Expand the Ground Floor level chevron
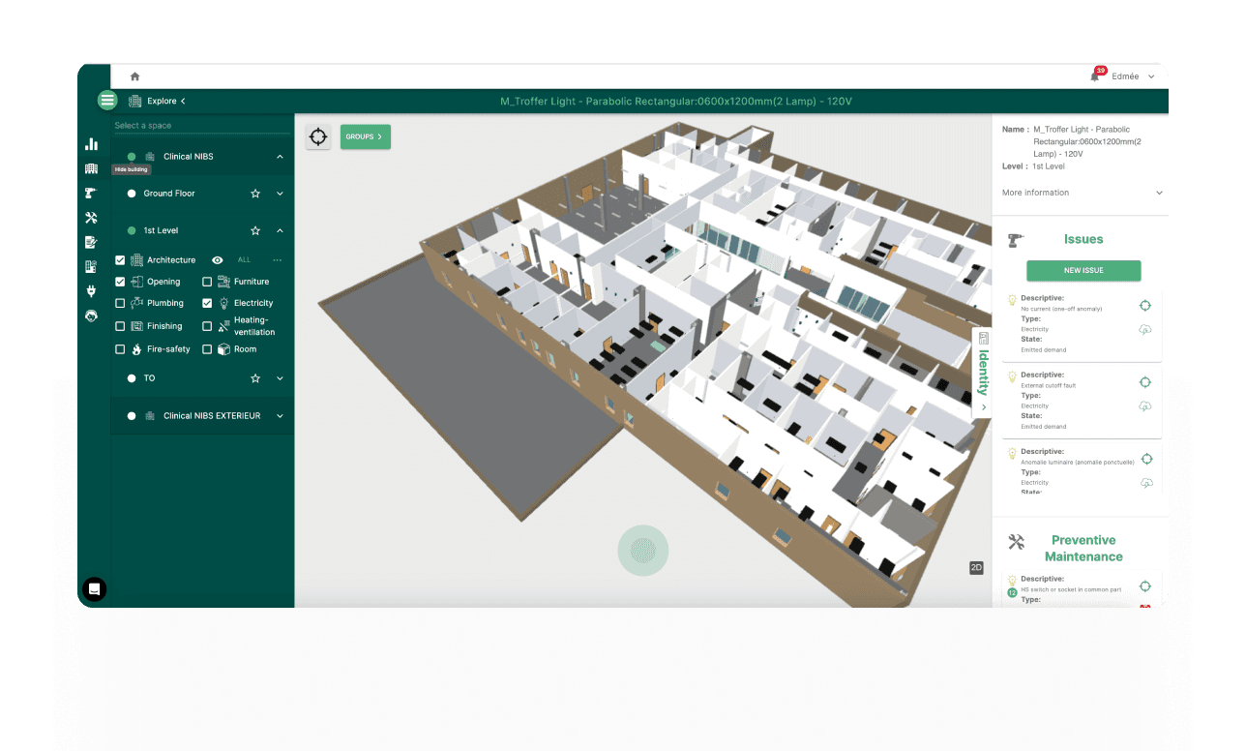Screen dimensions: 1246x751 coord(280,194)
